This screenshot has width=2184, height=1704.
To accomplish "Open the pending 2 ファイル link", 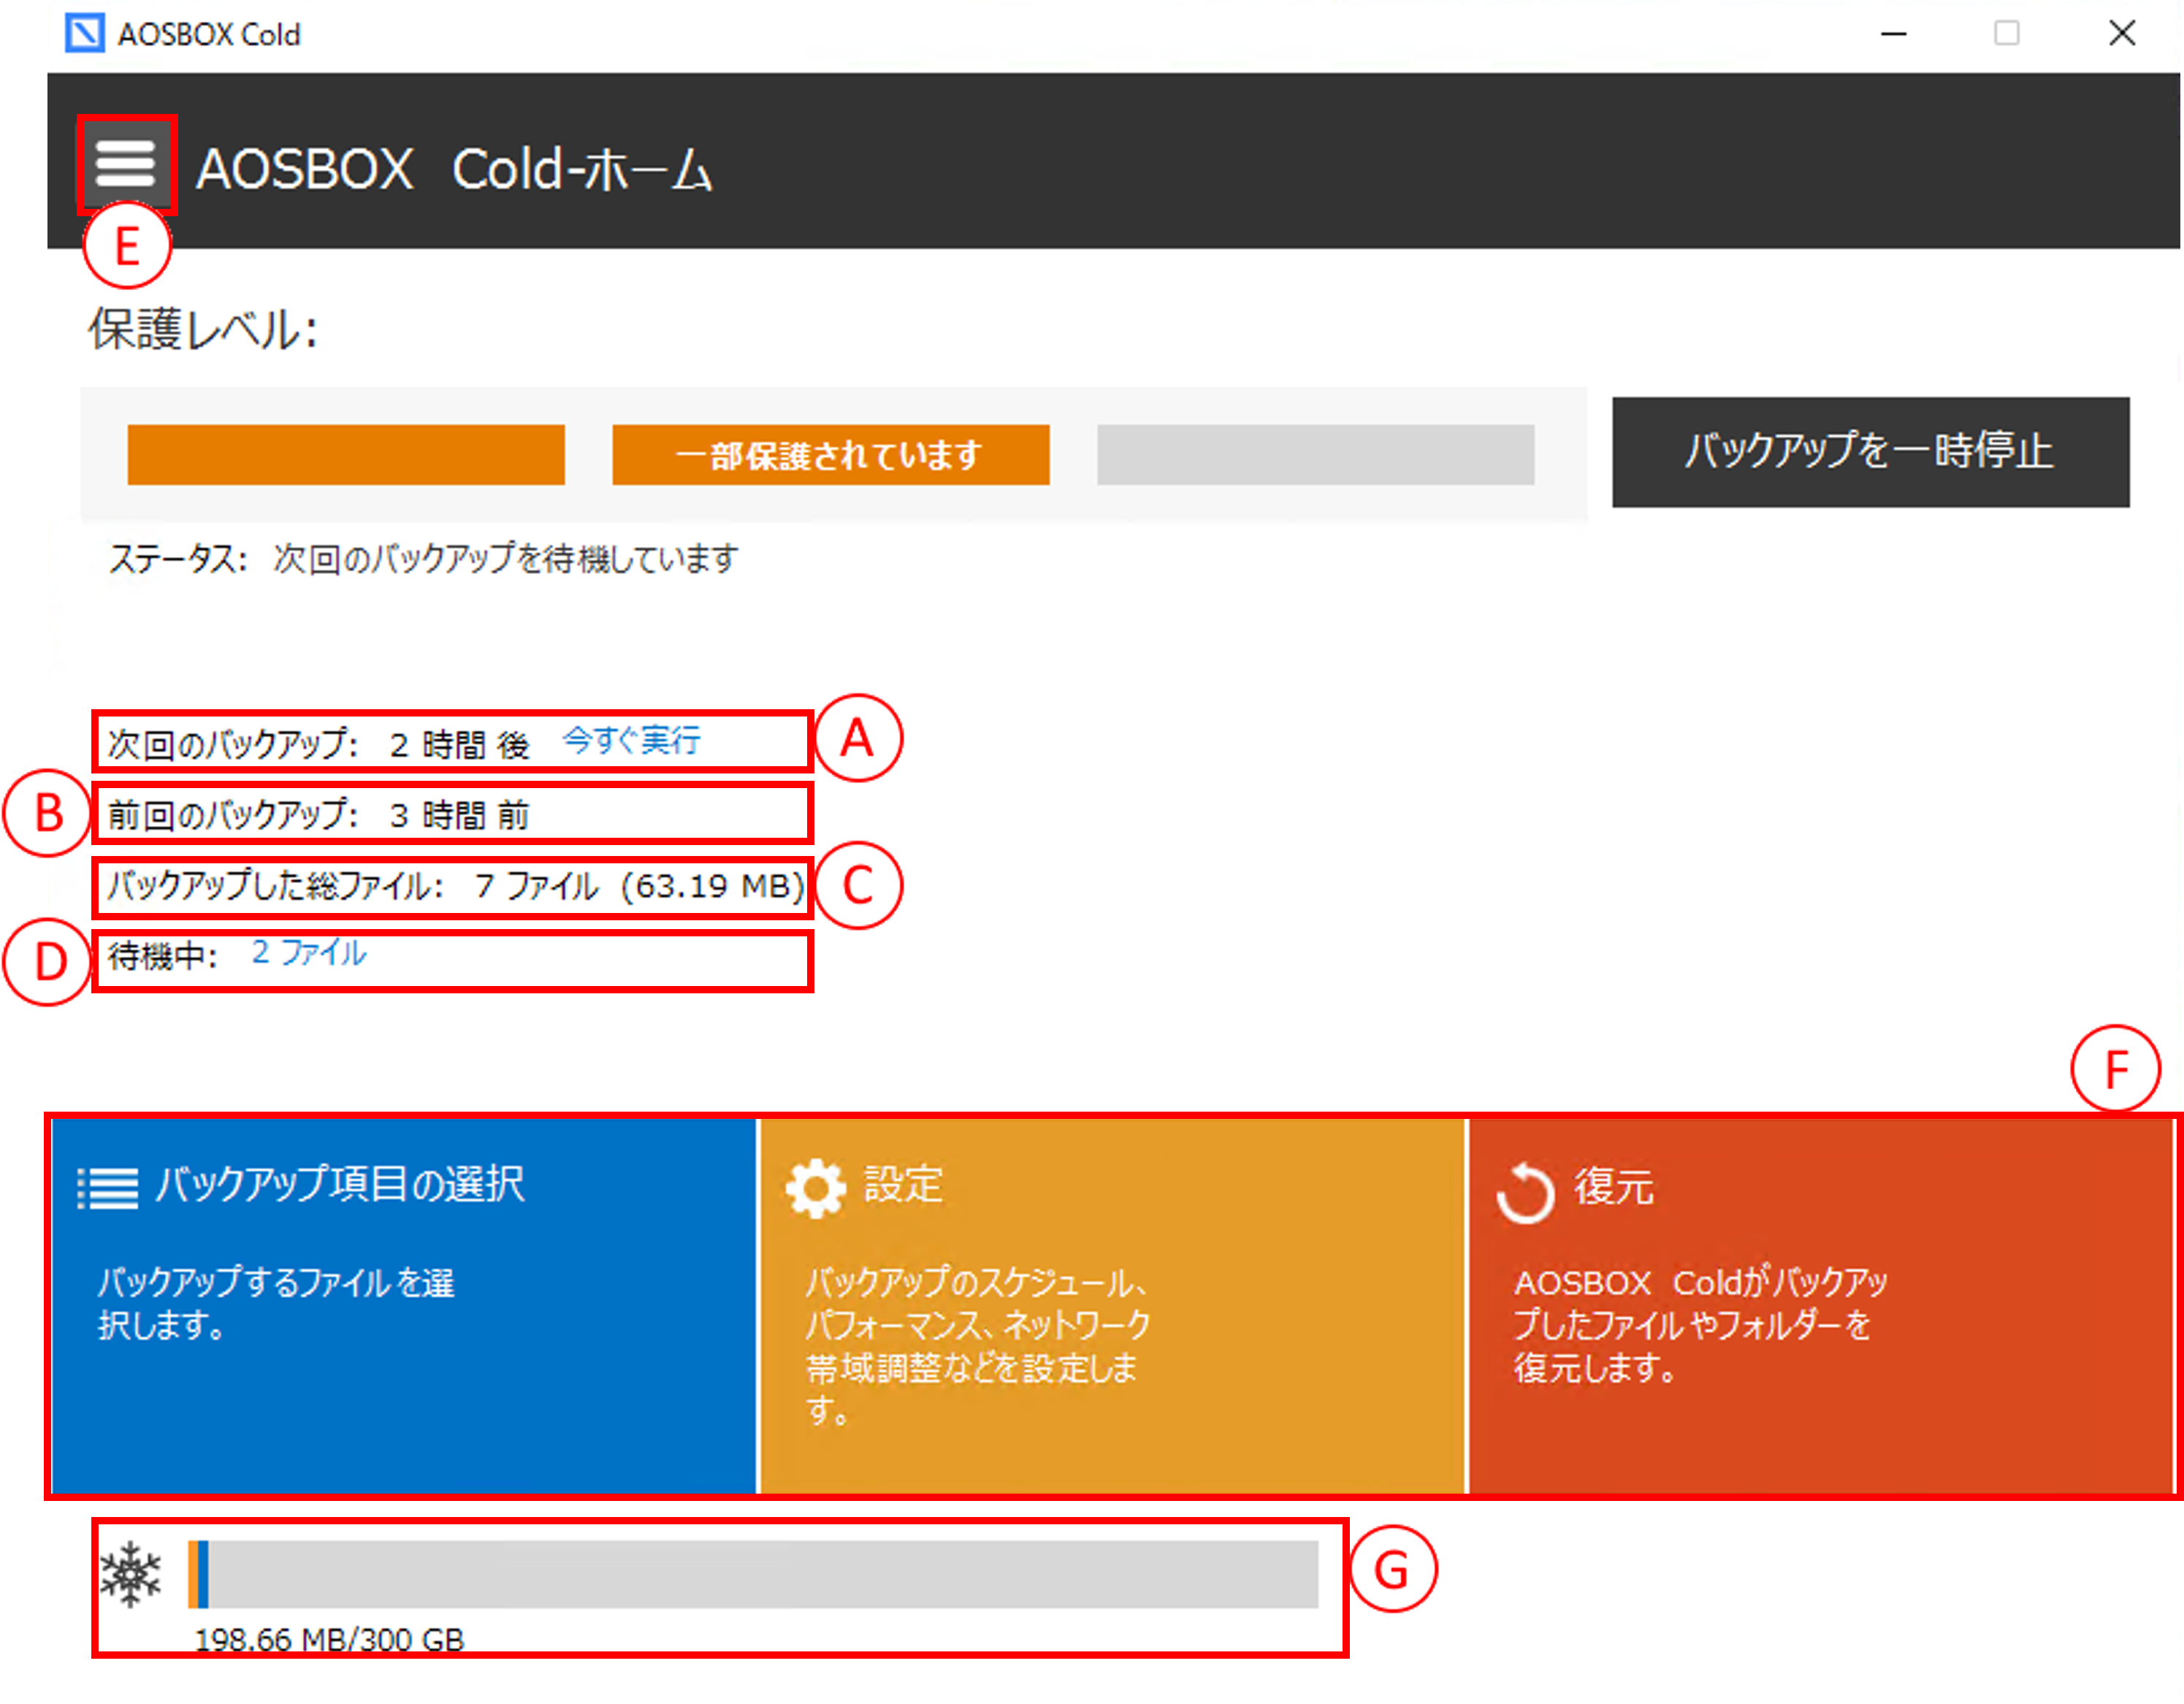I will [x=309, y=953].
